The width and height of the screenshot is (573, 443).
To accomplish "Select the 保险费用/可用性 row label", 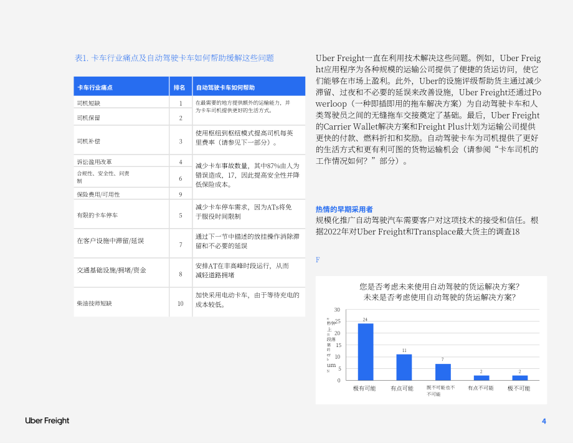I will pos(98,194).
